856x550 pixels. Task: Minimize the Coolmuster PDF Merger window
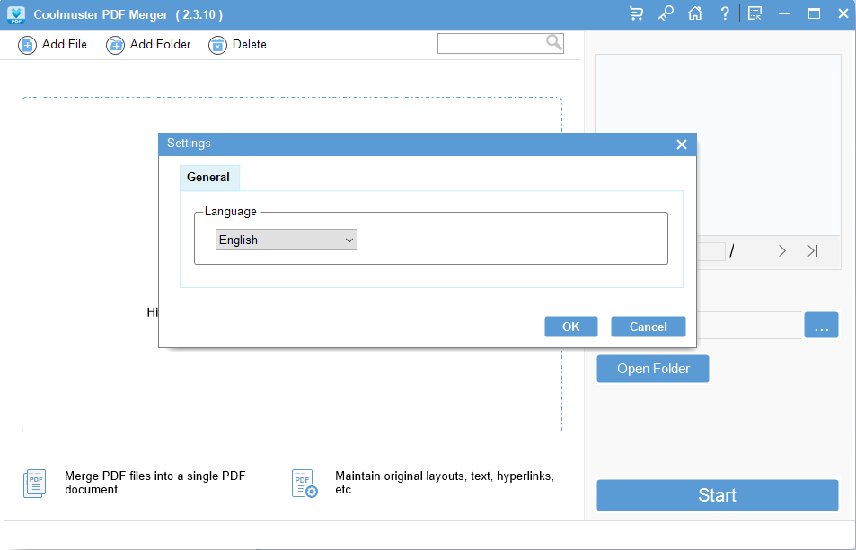point(784,13)
